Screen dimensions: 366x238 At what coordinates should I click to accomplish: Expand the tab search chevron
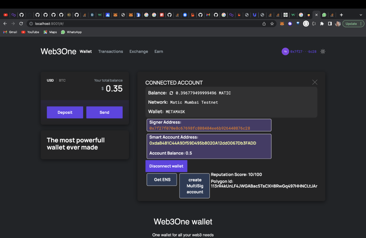361,15
